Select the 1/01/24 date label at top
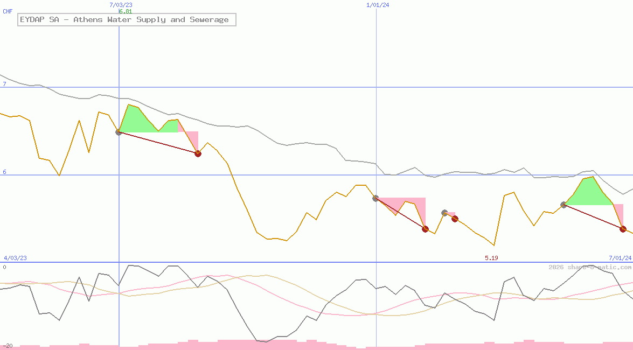The image size is (633, 350). [378, 5]
